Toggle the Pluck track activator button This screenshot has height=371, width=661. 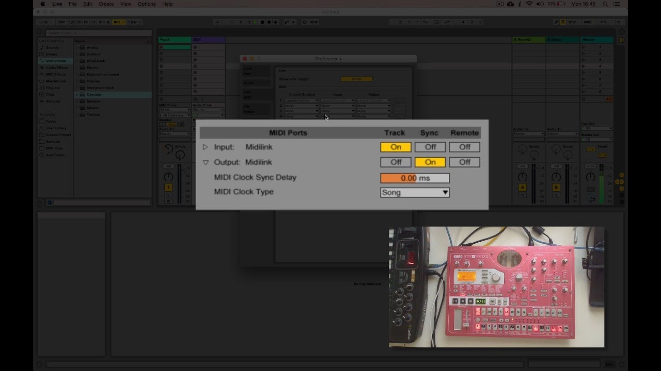click(168, 187)
